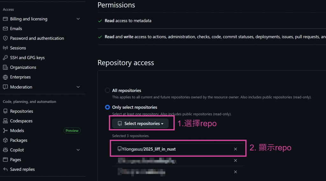The width and height of the screenshot is (326, 181).
Task: Click the Models icon
Action: 5,131
